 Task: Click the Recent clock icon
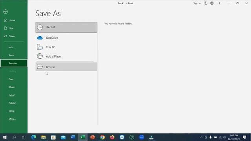click(x=40, y=27)
